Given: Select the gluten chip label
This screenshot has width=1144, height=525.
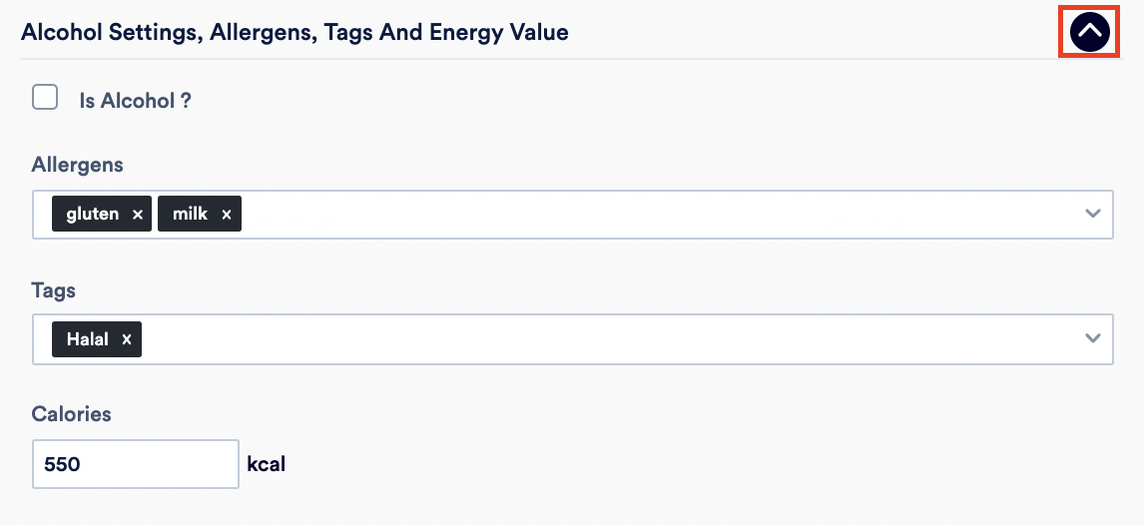Looking at the screenshot, I should click(x=92, y=214).
